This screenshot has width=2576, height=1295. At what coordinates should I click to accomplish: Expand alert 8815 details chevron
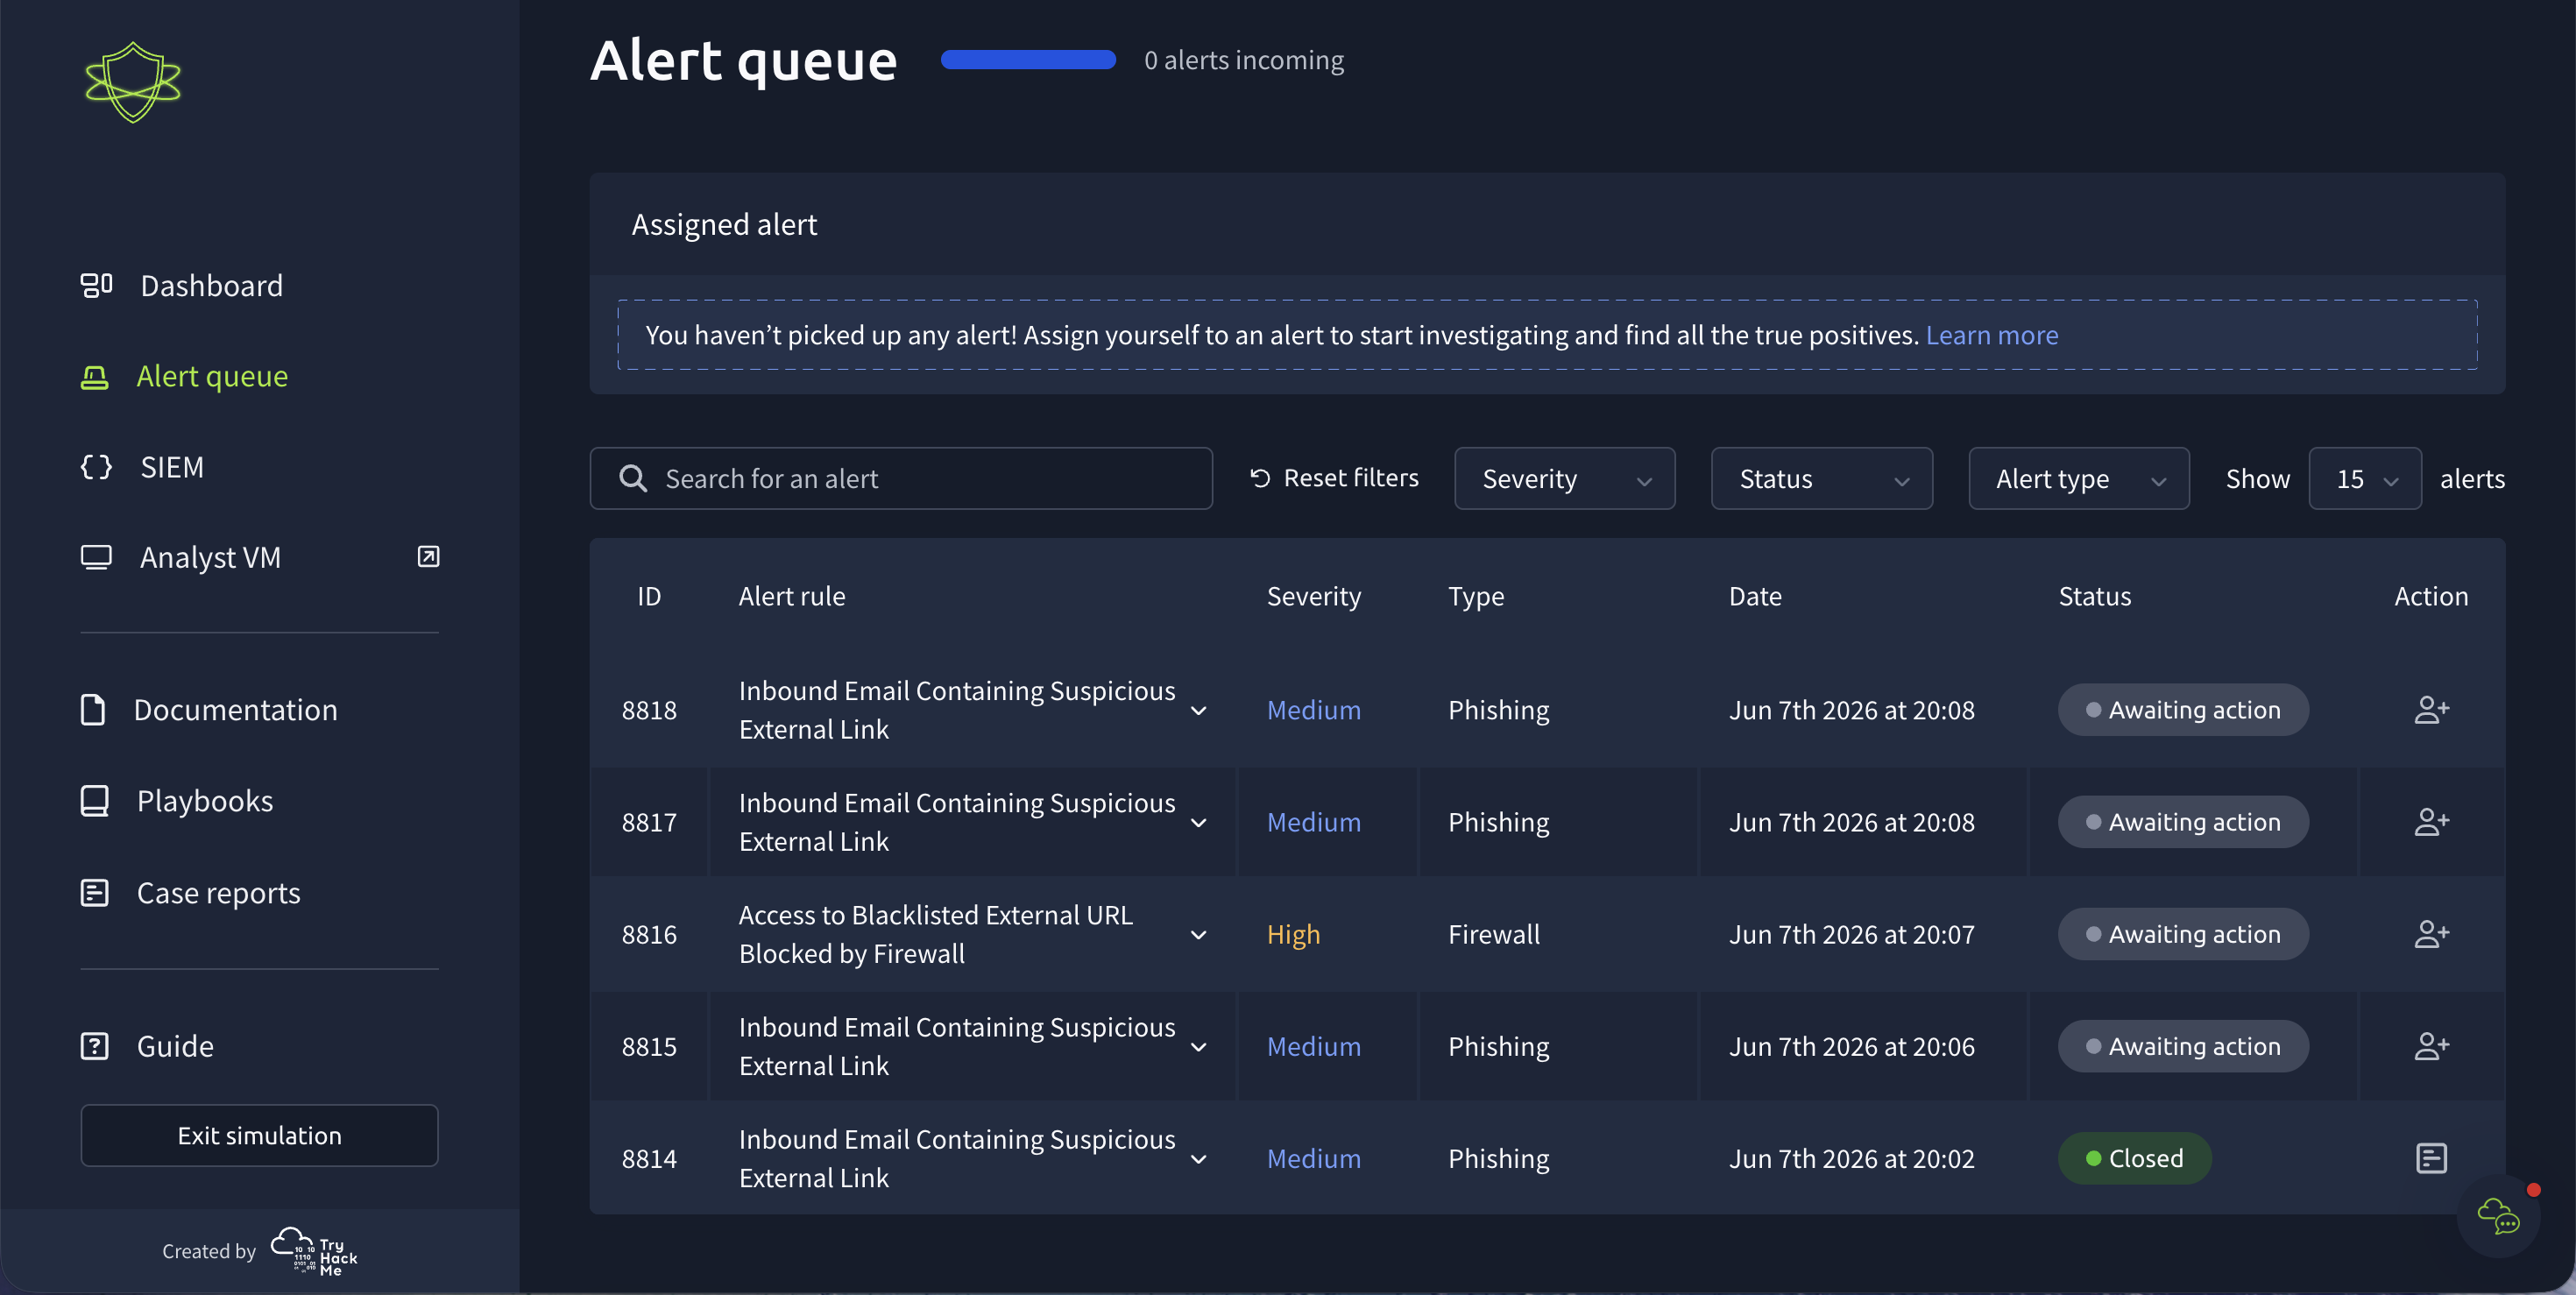tap(1198, 1047)
